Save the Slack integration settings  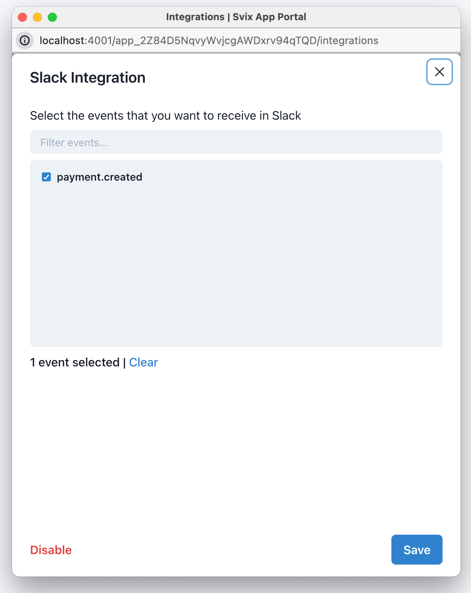416,550
